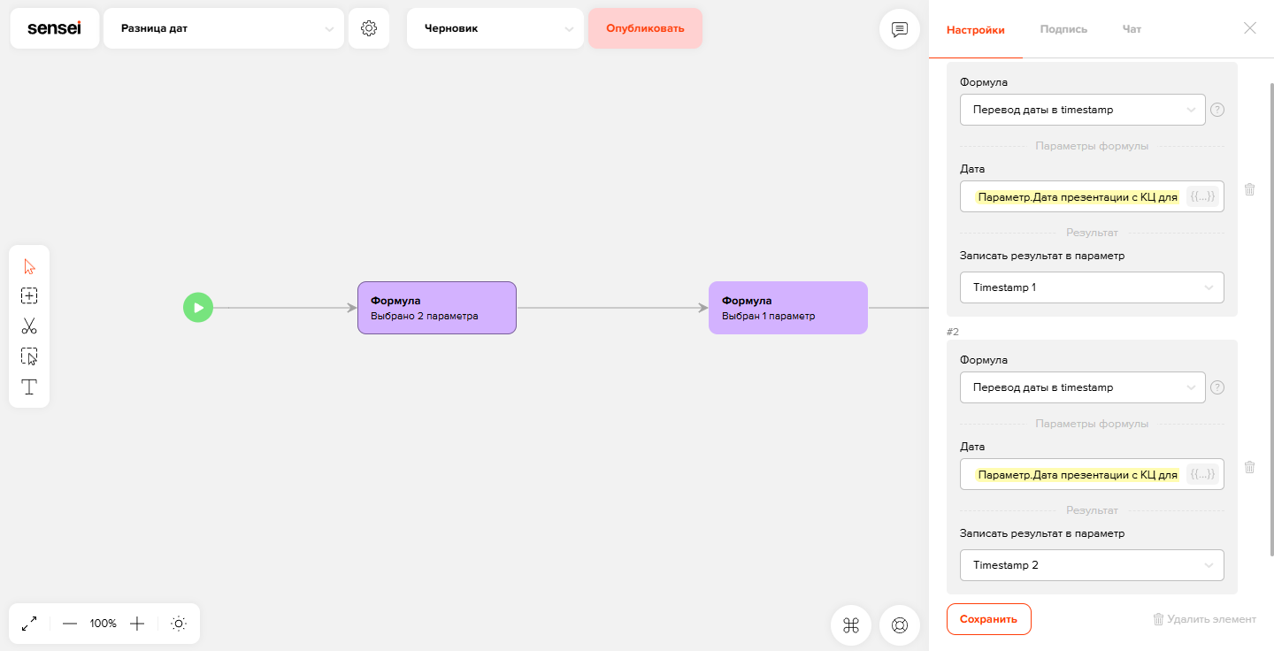Switch to the Настройки tab
Screen dimensions: 1274x651
point(976,29)
